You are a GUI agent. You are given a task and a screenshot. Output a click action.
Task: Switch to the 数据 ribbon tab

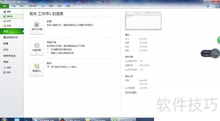tap(51, 6)
